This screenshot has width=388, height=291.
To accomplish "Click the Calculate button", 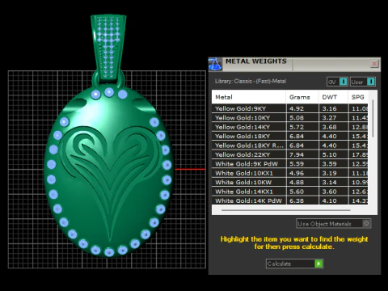I will (294, 264).
